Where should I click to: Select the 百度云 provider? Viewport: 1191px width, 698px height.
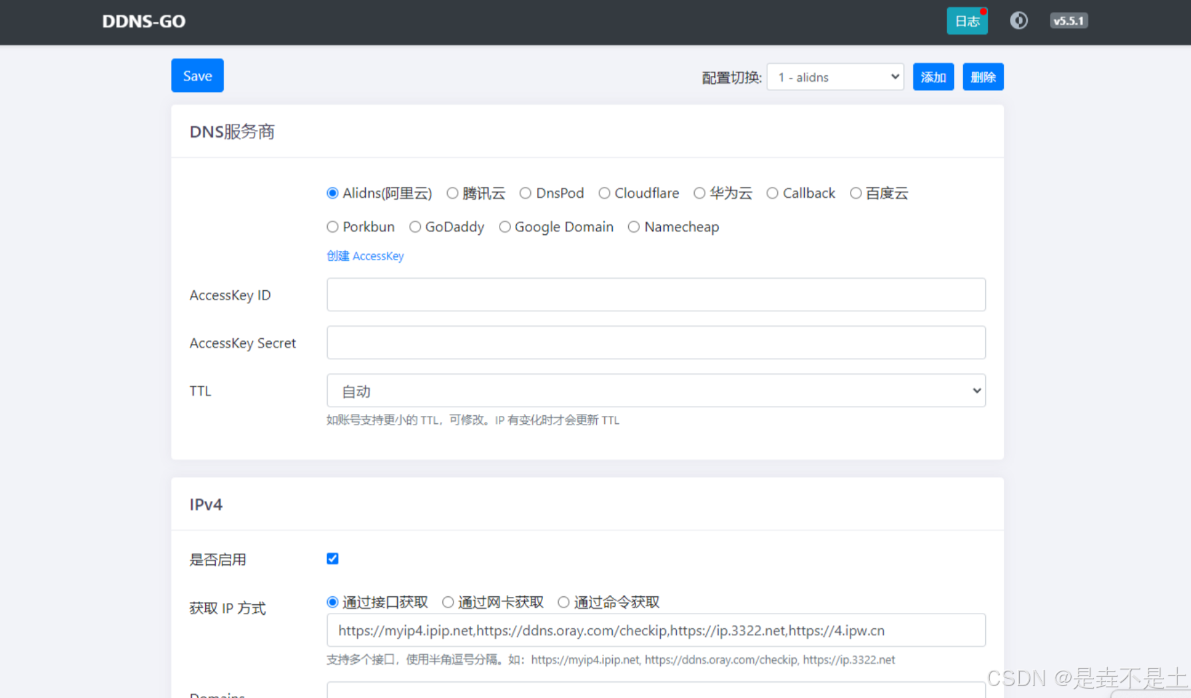855,193
